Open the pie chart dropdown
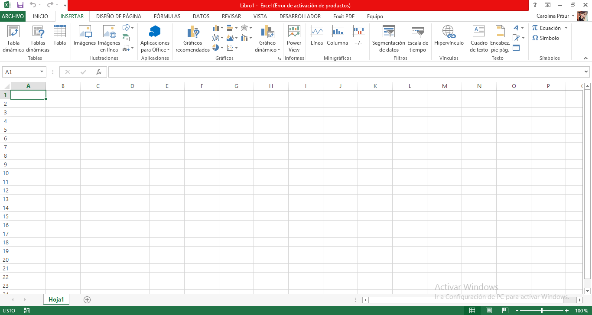The height and width of the screenshot is (315, 592). [218, 48]
